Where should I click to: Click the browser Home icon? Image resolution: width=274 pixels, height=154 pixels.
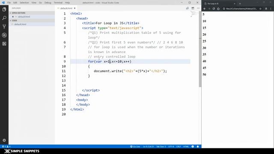click(218, 9)
